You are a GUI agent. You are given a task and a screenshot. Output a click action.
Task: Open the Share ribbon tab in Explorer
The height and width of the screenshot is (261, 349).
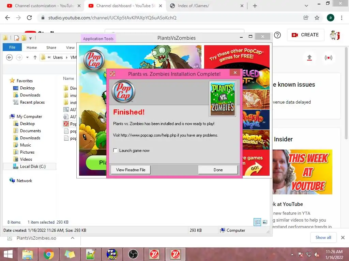point(51,48)
